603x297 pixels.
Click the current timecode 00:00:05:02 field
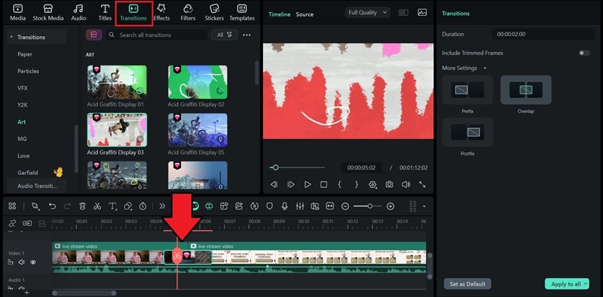(x=362, y=168)
